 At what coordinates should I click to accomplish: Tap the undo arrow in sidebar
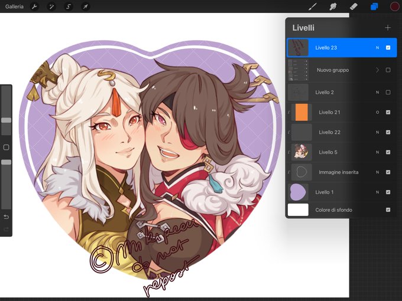6,217
